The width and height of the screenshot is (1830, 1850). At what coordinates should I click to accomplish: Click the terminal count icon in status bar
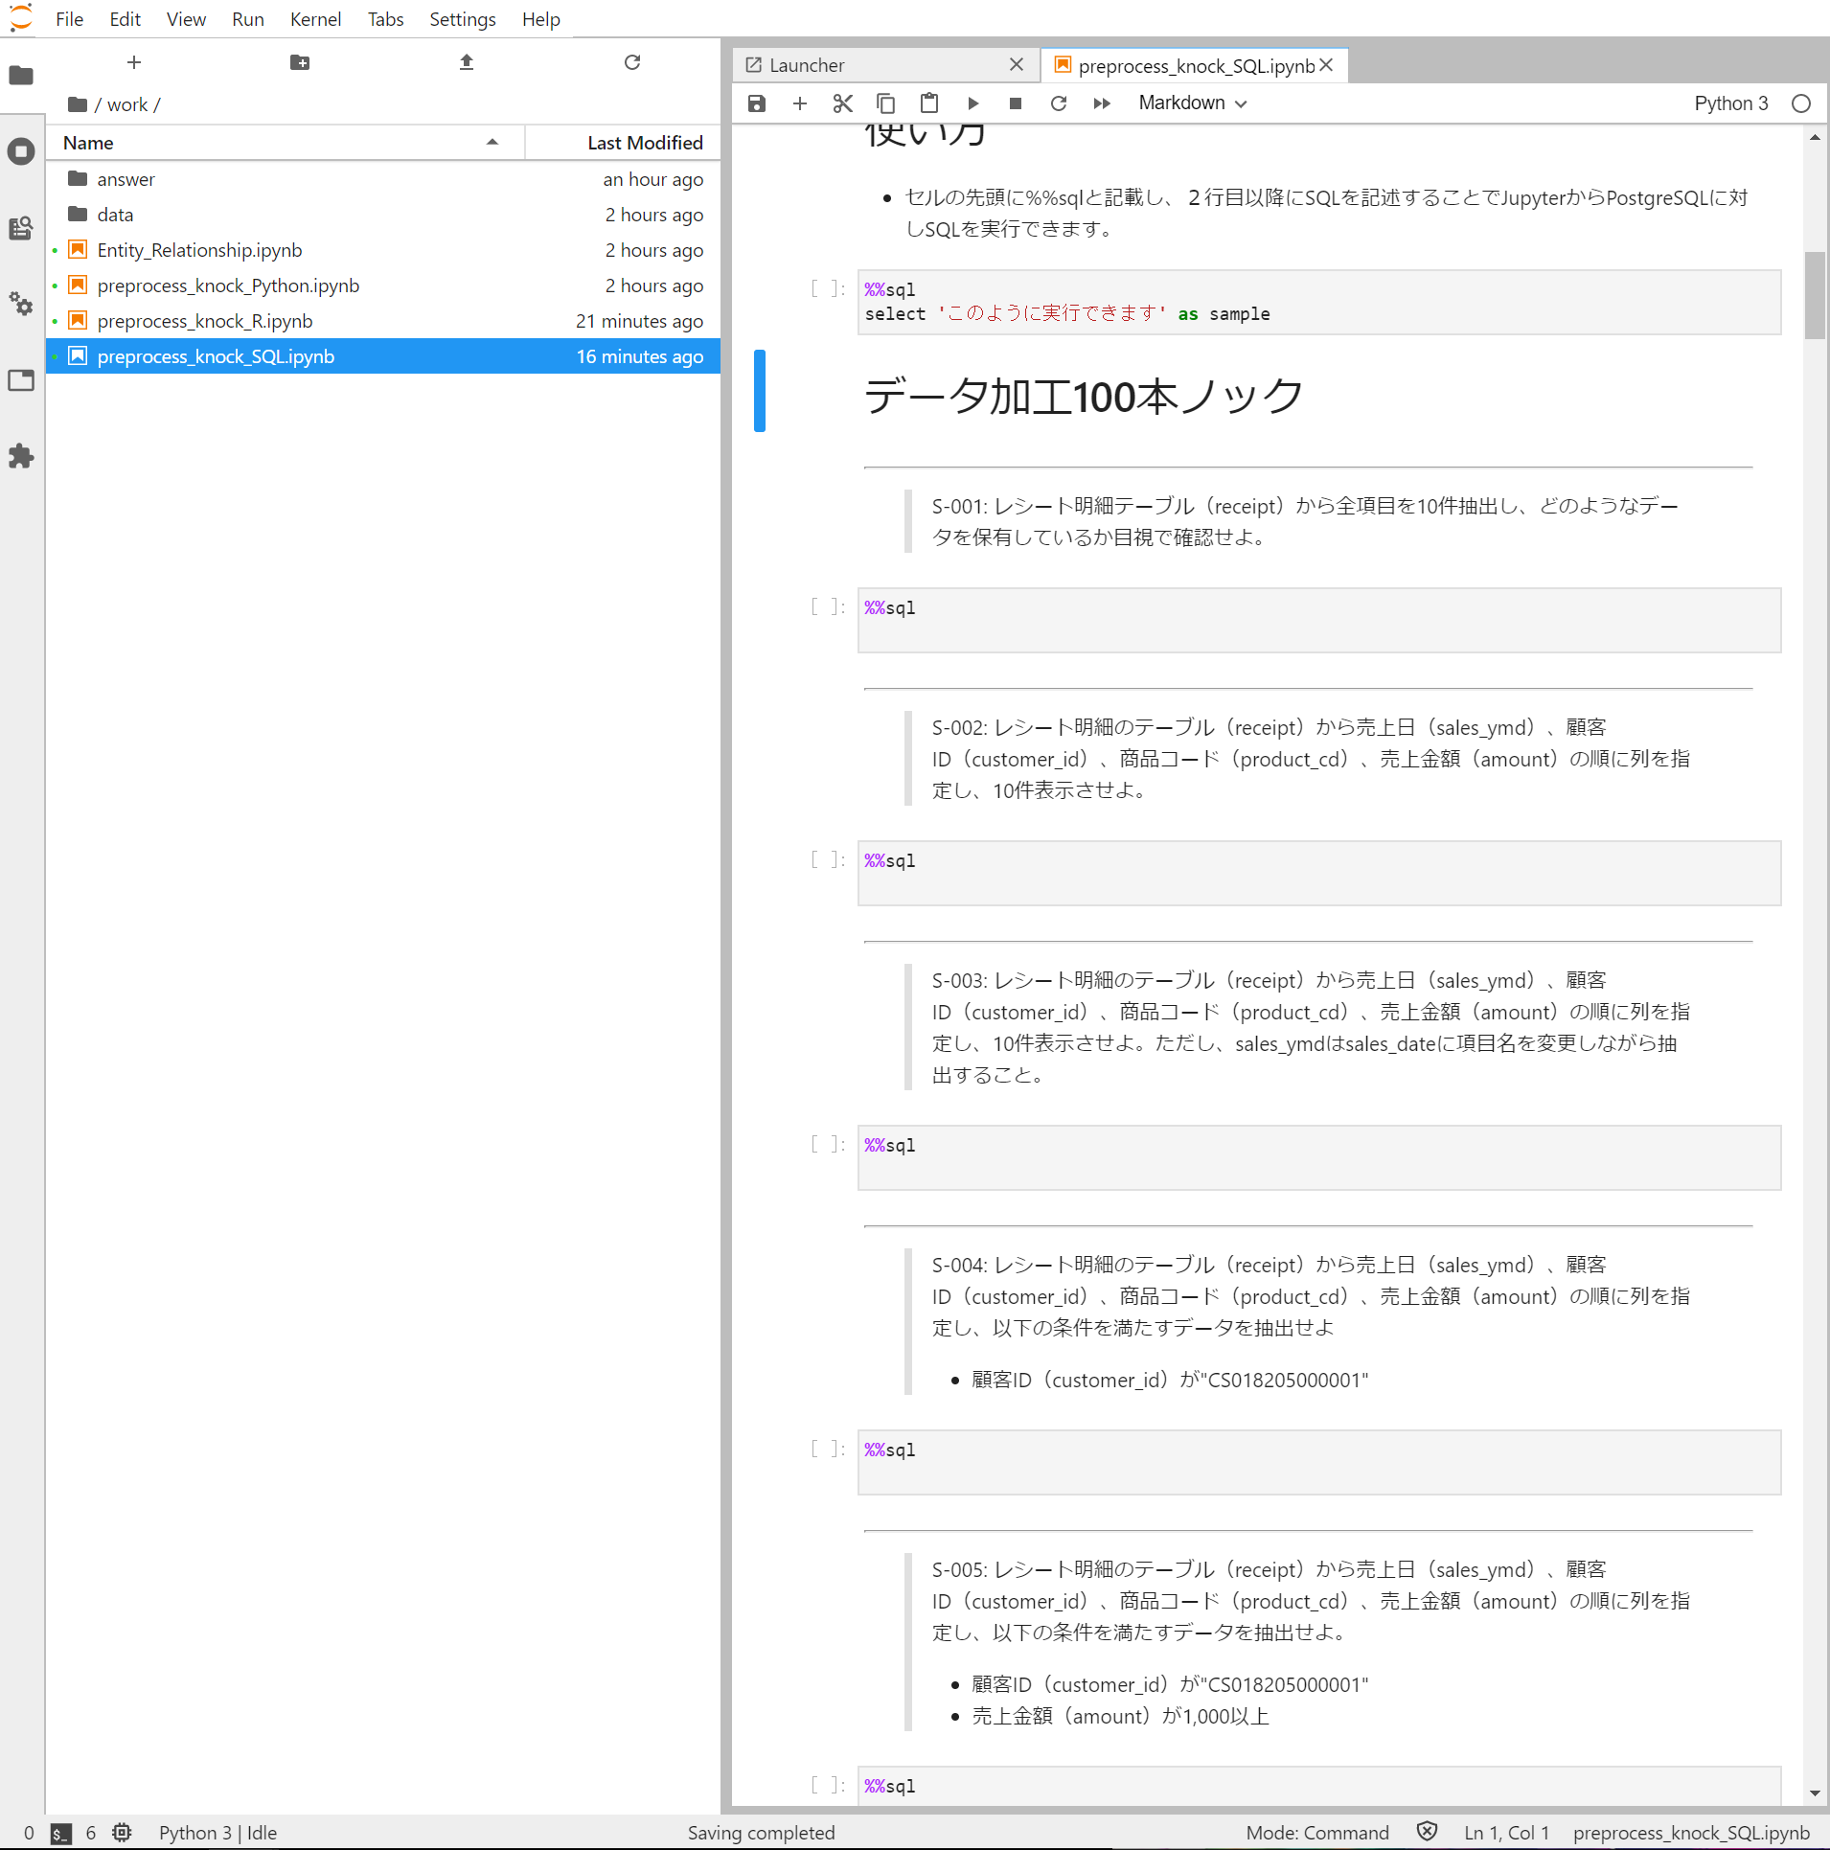pyautogui.click(x=60, y=1834)
